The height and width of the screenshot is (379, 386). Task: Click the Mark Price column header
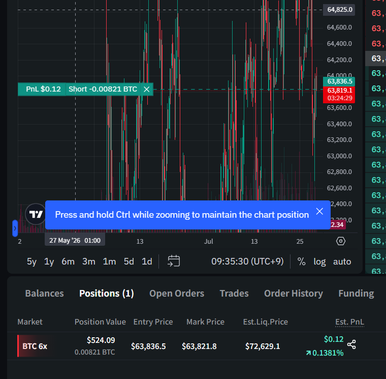click(x=205, y=322)
